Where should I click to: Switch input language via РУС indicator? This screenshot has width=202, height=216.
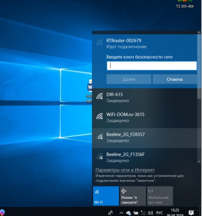160,213
